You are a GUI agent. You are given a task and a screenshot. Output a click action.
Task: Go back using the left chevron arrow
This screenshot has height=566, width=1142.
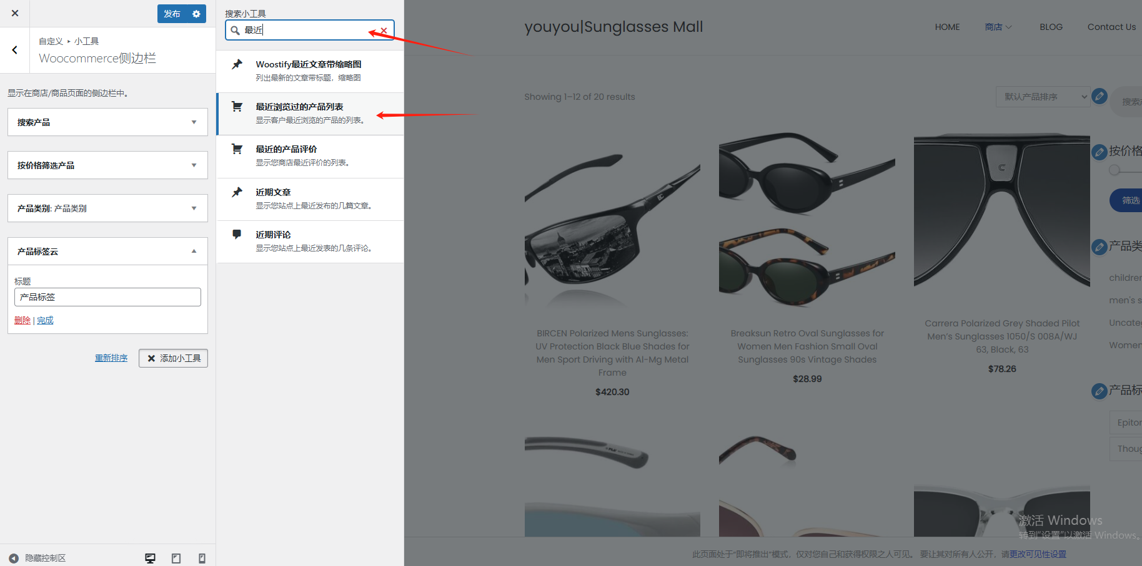[15, 50]
